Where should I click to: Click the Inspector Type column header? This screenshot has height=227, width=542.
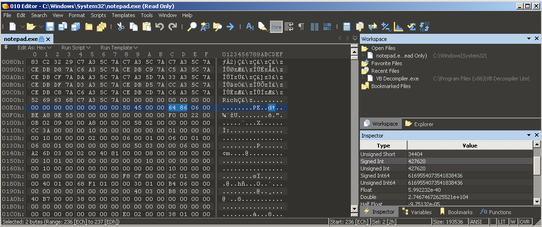[x=383, y=146]
